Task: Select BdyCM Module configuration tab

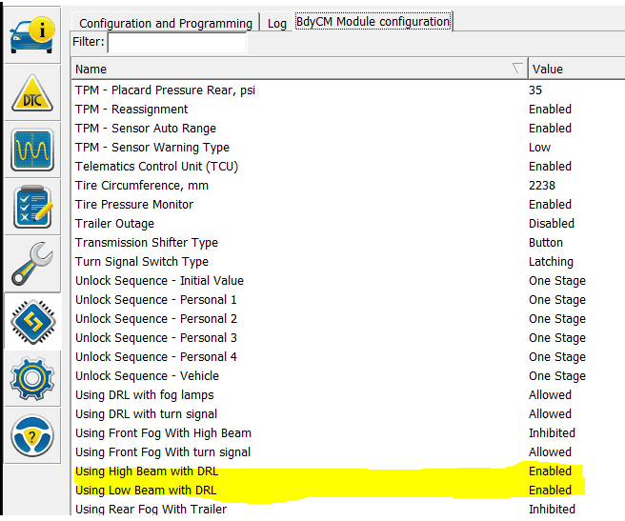Action: point(373,21)
